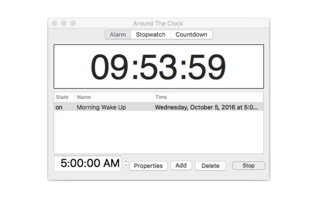Increase alarm time with stepper up arrow
Screen dimensions: 318x199
click(126, 161)
